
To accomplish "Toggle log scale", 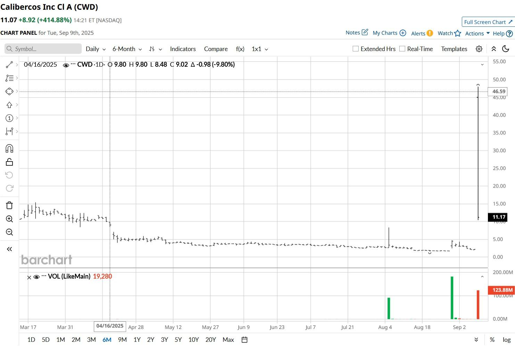I will click(507, 340).
